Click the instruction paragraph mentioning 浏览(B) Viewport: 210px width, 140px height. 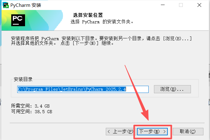pyautogui.click(x=101, y=41)
